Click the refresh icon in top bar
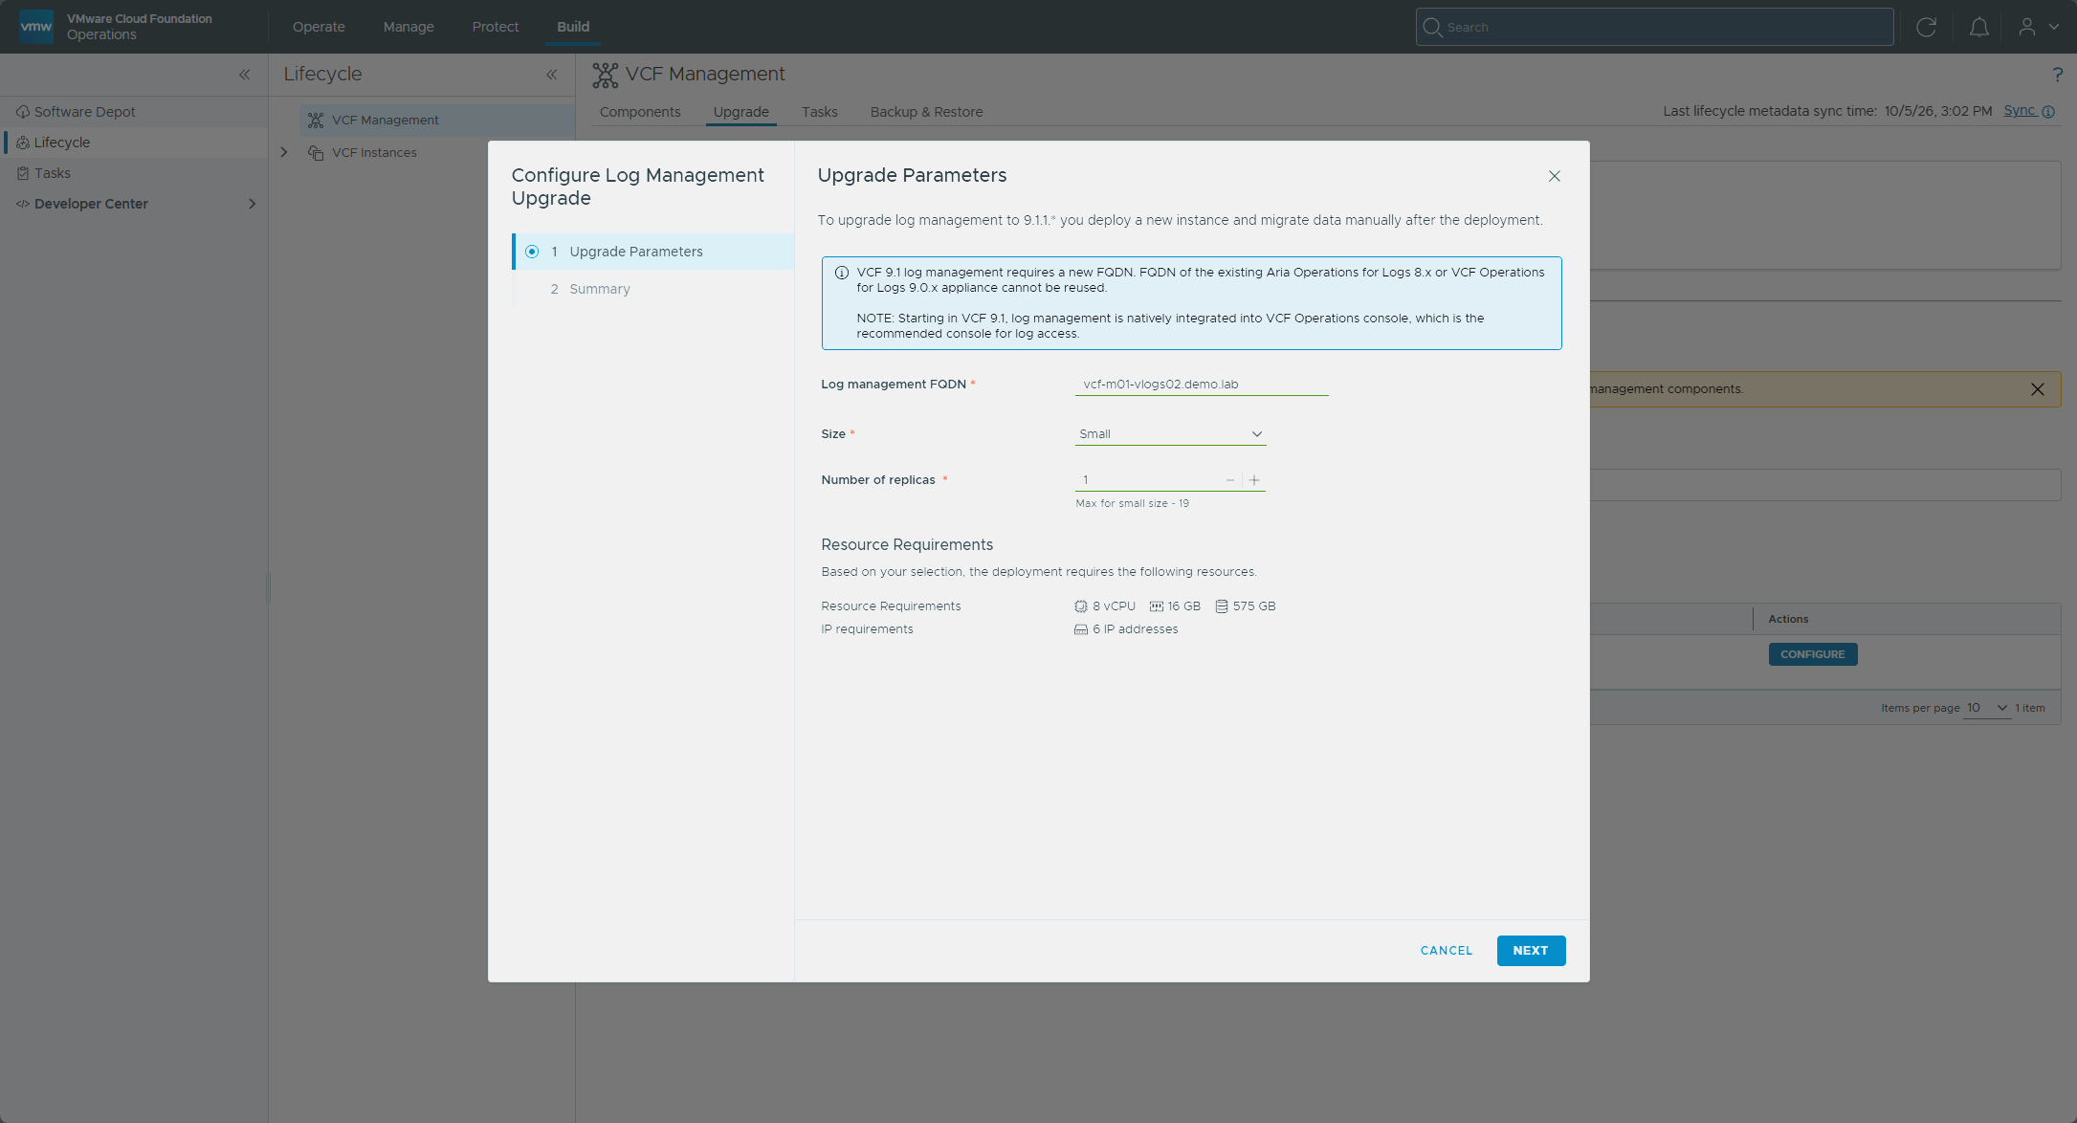The width and height of the screenshot is (2077, 1123). coord(1926,27)
